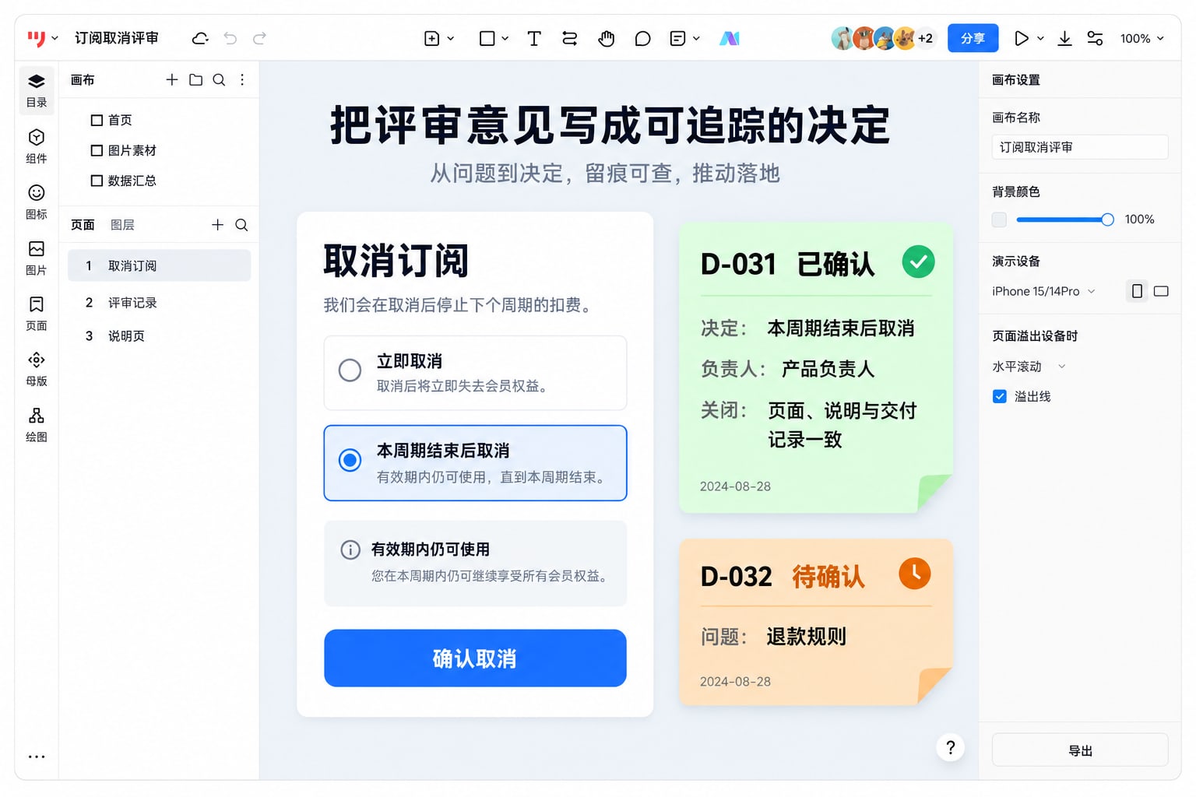
Task: Select the connector line tool
Action: pos(570,38)
